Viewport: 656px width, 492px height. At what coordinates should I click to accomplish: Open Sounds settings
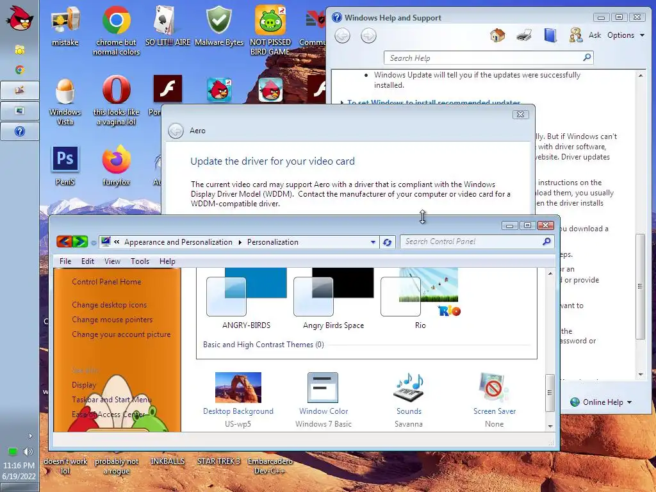coord(409,400)
